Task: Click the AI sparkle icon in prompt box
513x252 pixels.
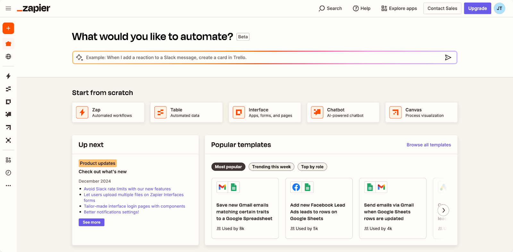Action: coord(79,57)
